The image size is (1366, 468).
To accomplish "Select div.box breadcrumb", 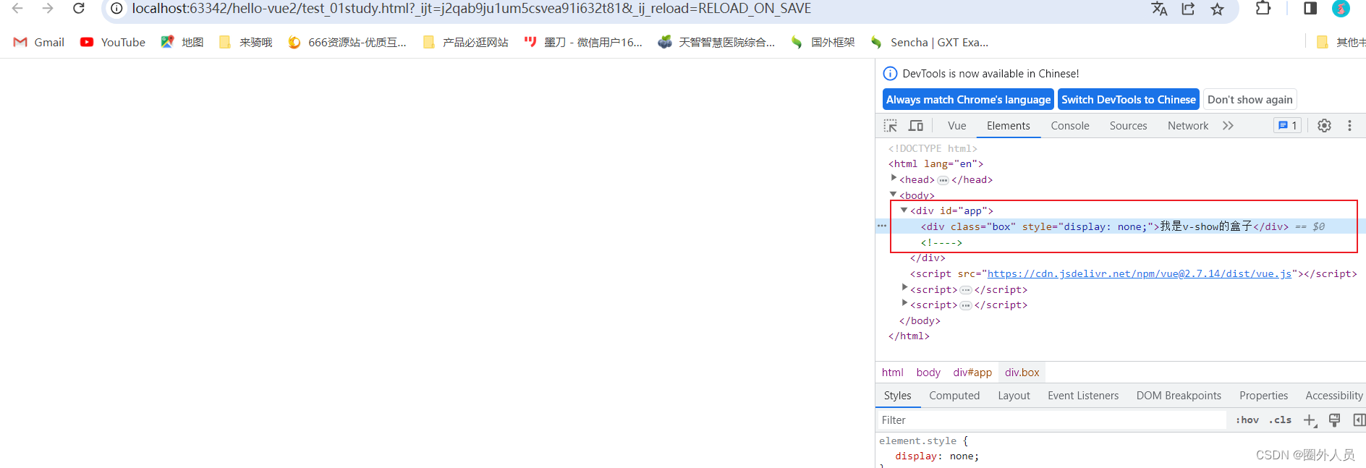I will tap(1022, 372).
